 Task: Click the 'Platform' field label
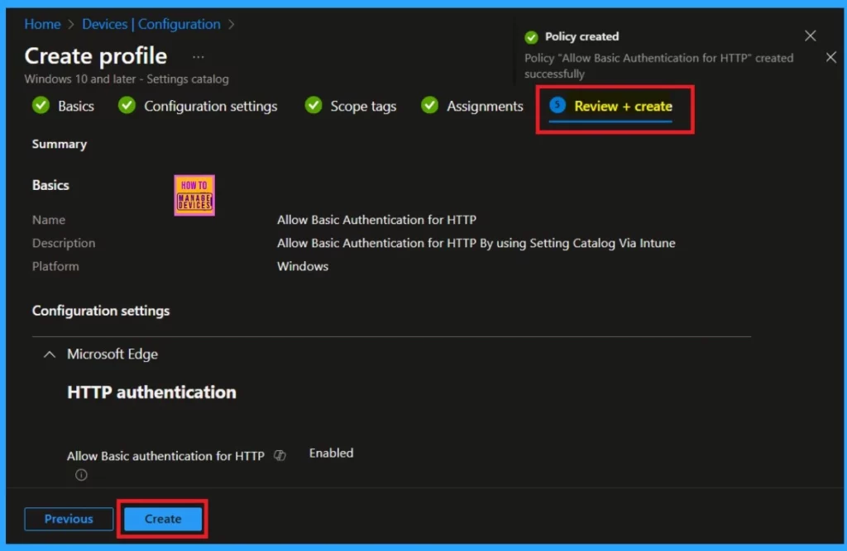tap(55, 267)
